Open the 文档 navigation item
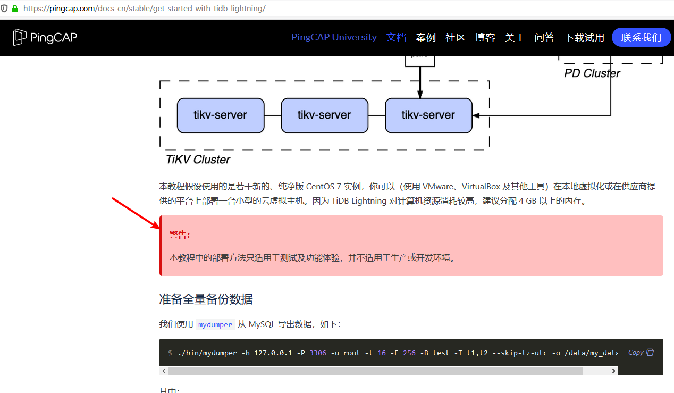This screenshot has height=393, width=674. [x=396, y=37]
